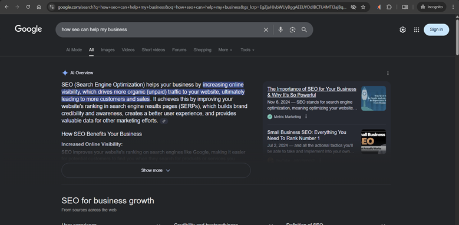Switch to AI Mode tab

tap(74, 49)
